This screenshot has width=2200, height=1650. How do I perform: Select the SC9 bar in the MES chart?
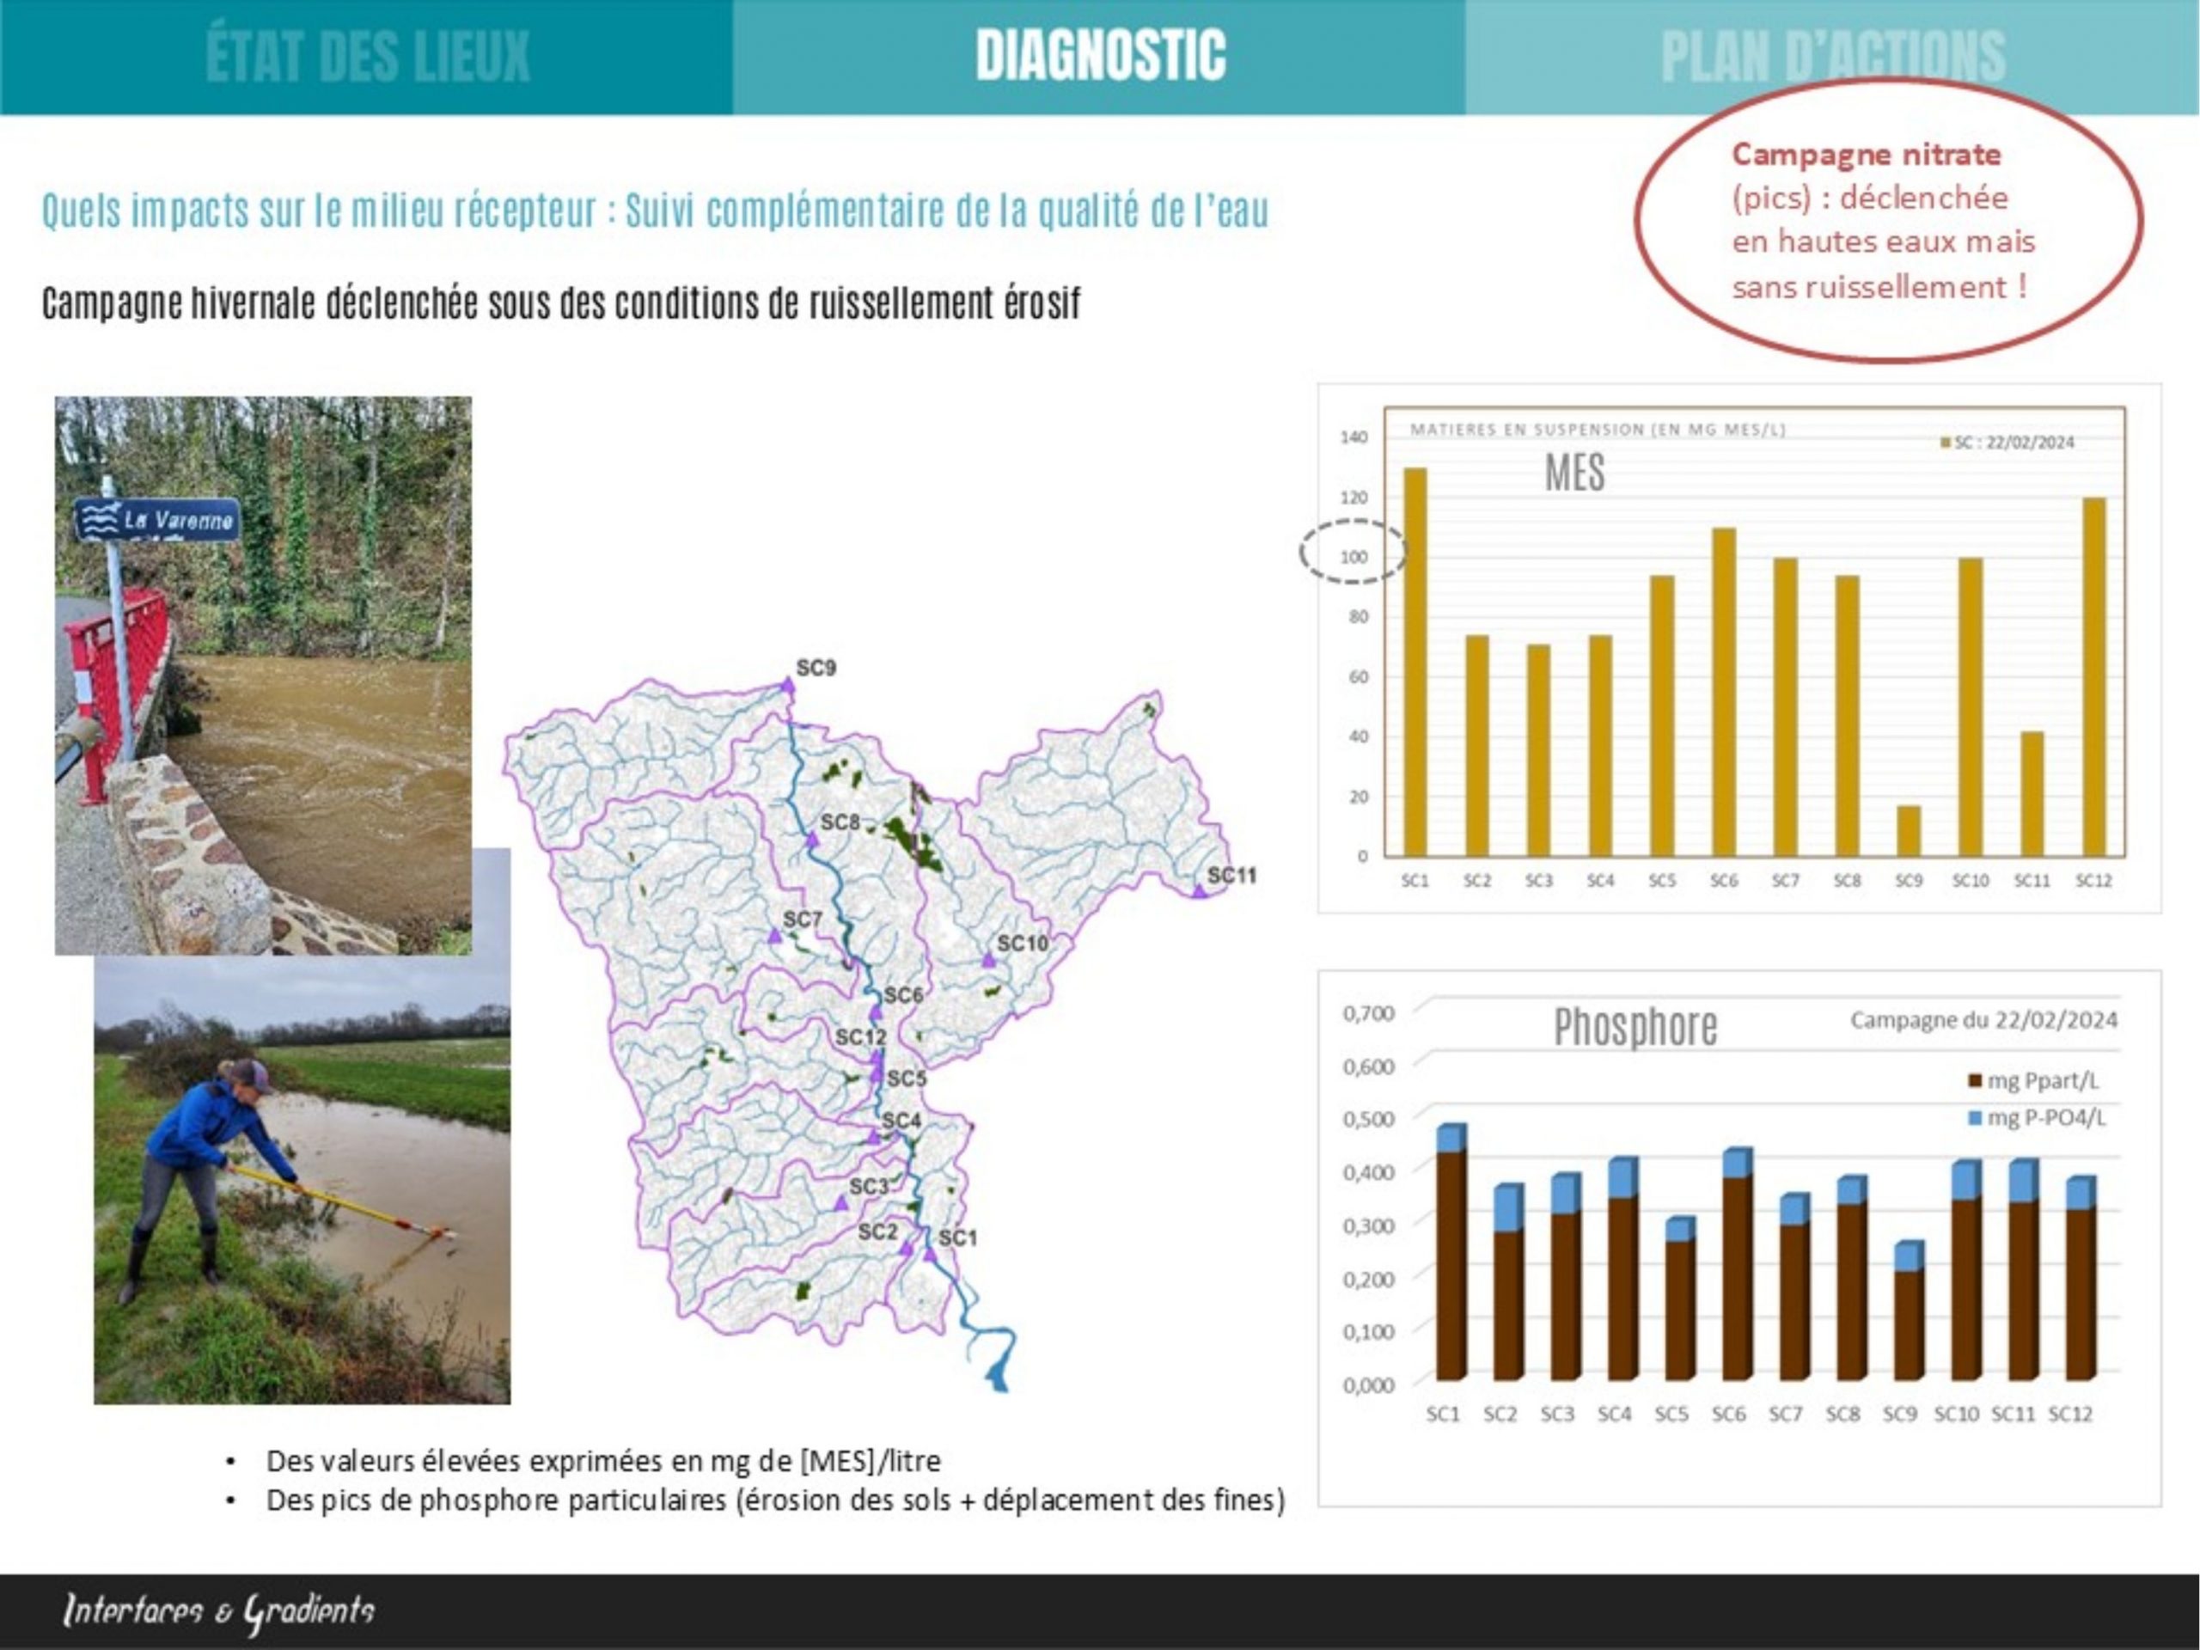pos(1909,832)
